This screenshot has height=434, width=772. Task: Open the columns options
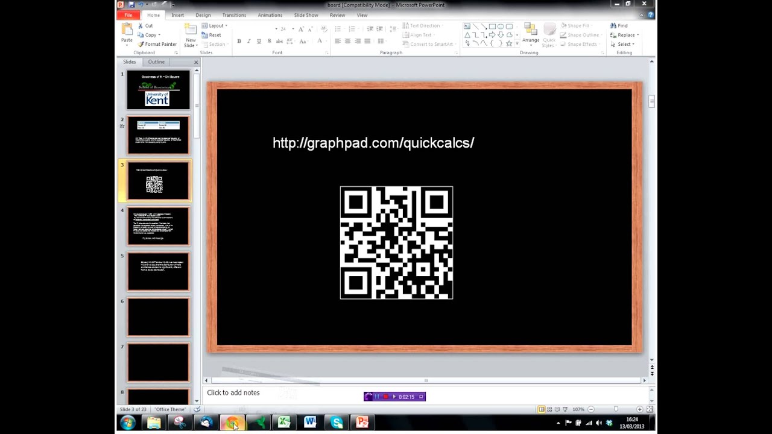pos(381,41)
